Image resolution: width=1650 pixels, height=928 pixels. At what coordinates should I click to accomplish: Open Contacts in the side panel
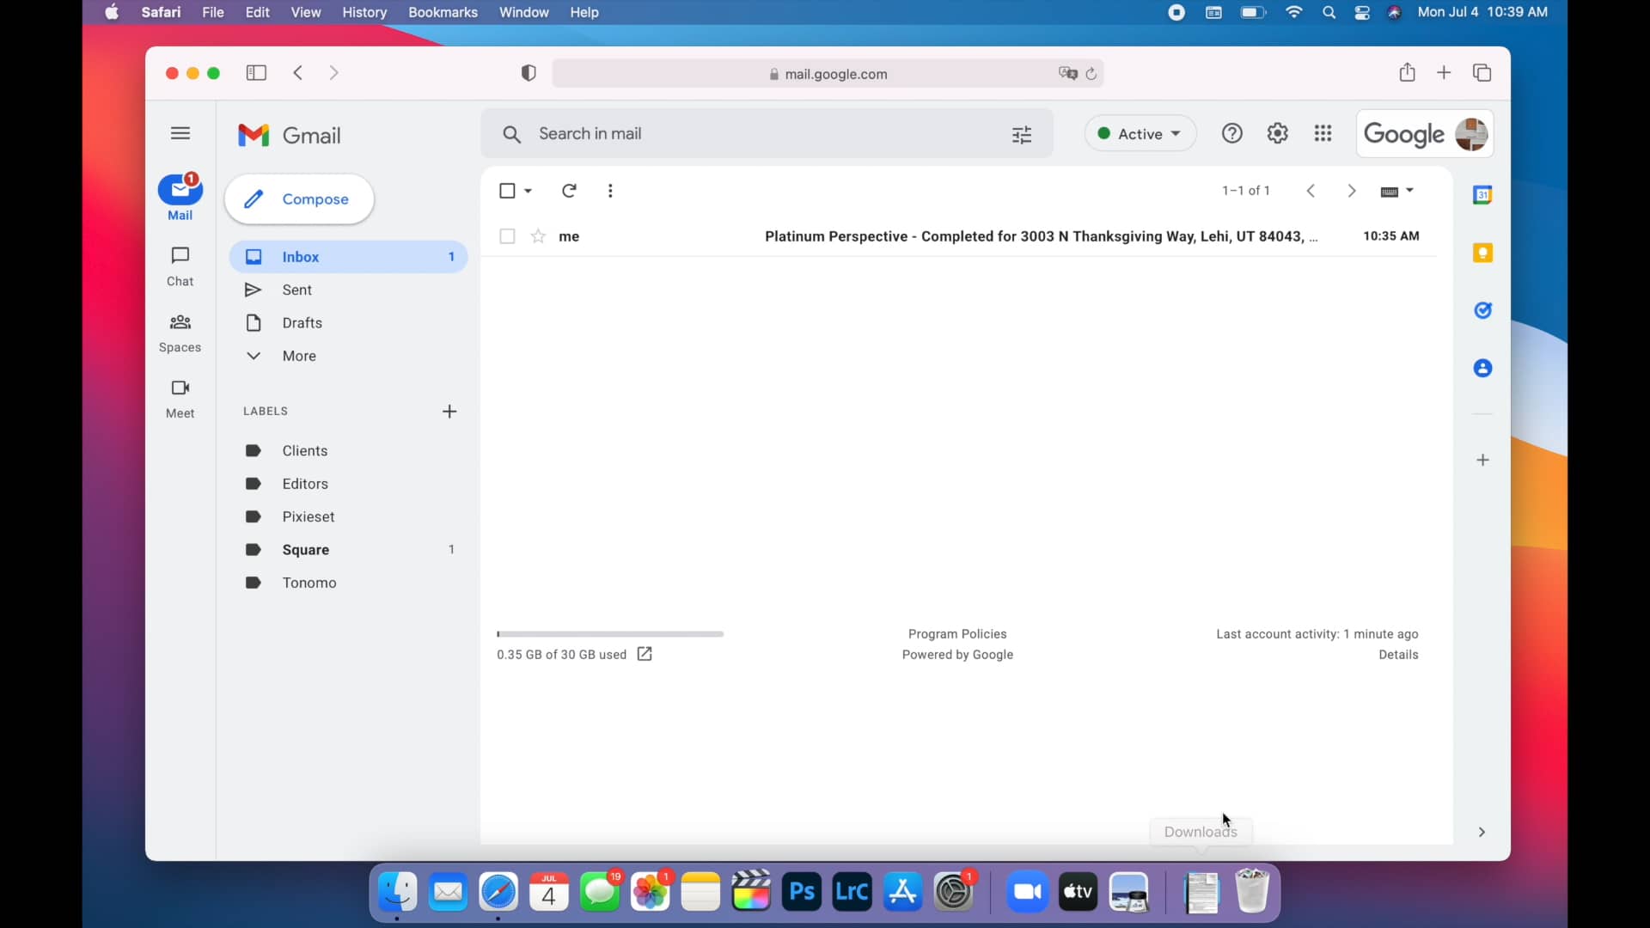pos(1484,368)
